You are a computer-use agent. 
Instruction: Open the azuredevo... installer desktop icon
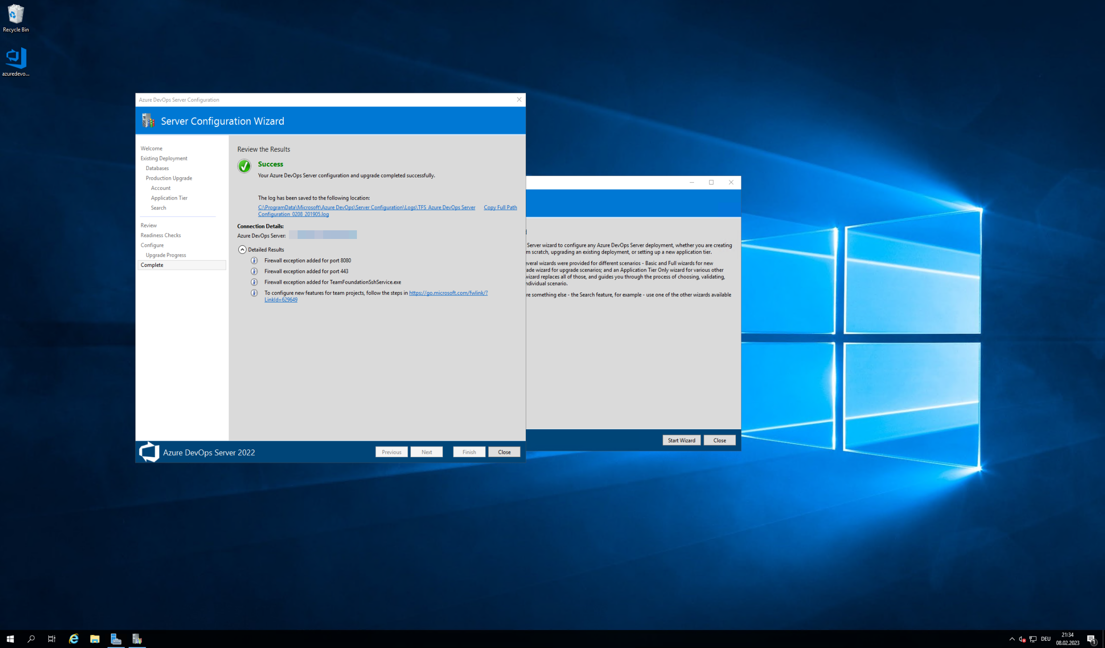[15, 62]
